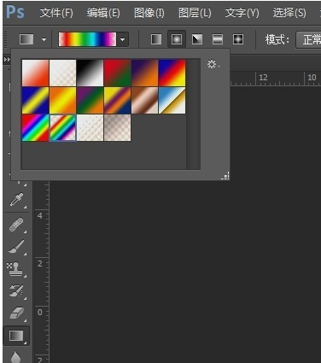This screenshot has height=363, width=321.
Task: Select the Blur tool droplet icon
Action: coord(16,357)
